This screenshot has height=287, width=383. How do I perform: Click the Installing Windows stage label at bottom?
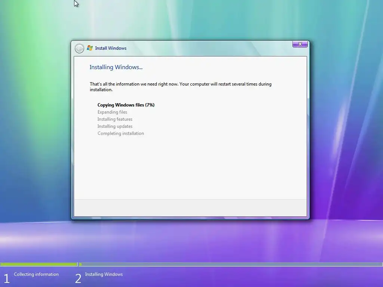pos(104,274)
